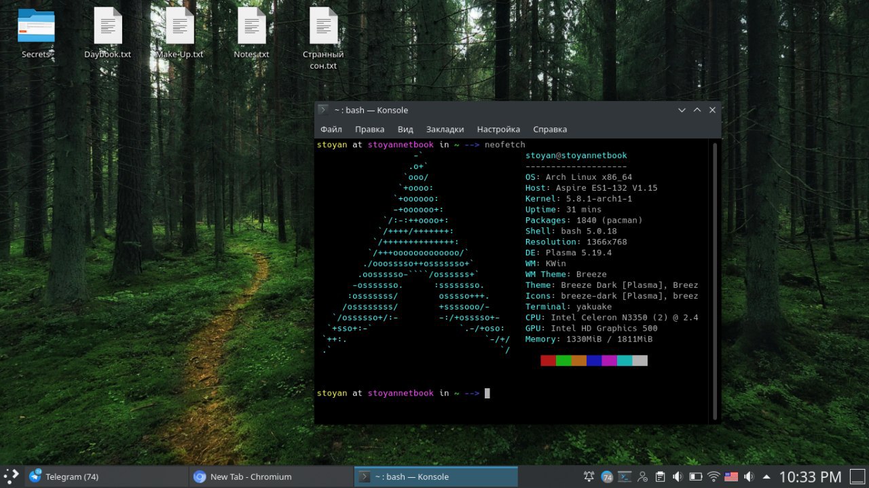Open the Настройка menu in Konsole
Screen dimensions: 869x488
[x=498, y=129]
